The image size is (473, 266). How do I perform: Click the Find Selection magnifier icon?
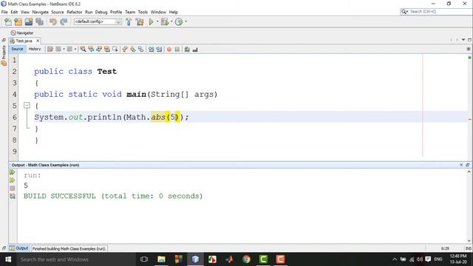click(83, 50)
